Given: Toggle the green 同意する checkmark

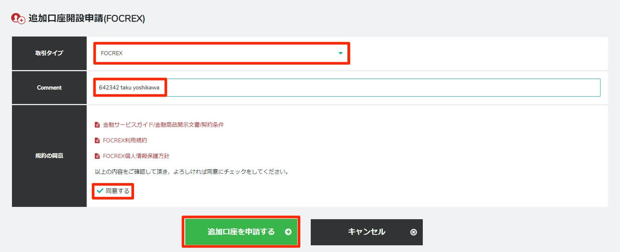Looking at the screenshot, I should point(100,191).
